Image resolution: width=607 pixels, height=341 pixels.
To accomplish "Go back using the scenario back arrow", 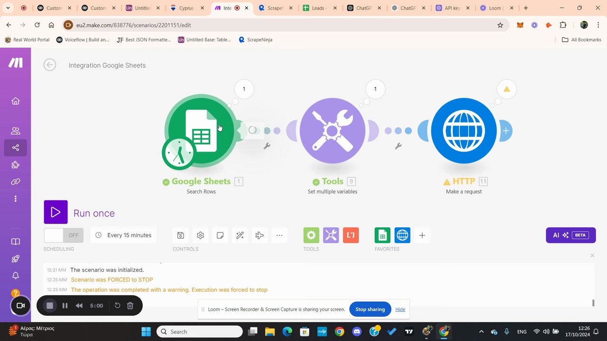I will (50, 65).
